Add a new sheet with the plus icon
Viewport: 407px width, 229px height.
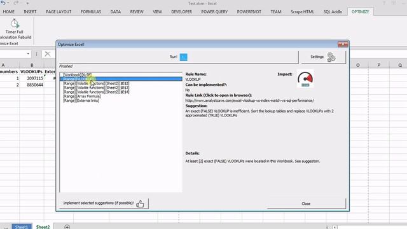click(x=67, y=227)
